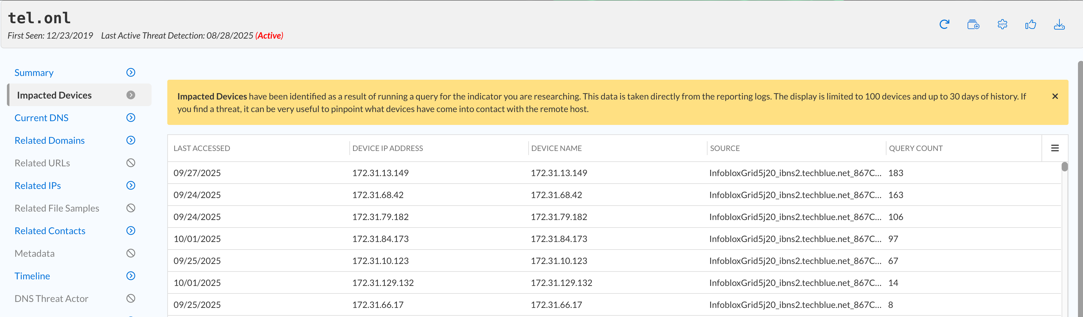
Task: Sort by the Query Count column header
Action: click(915, 148)
